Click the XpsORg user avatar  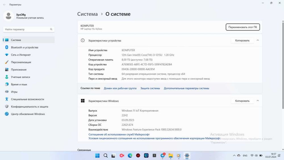(x=9, y=16)
